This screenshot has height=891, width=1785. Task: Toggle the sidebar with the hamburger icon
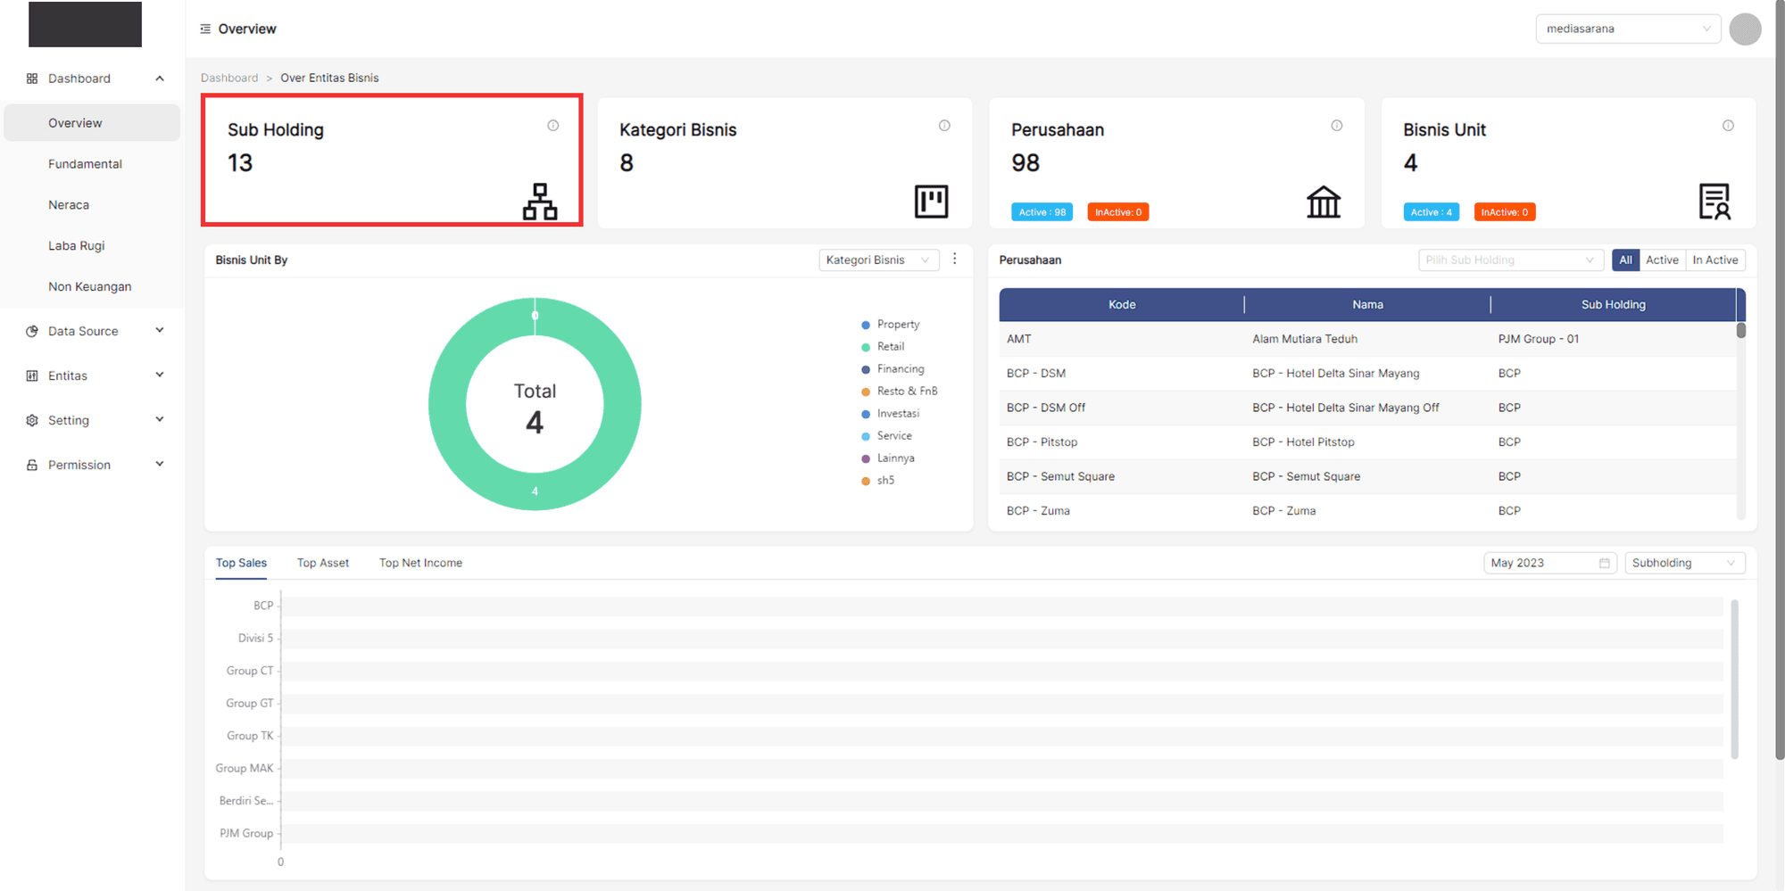click(x=205, y=29)
